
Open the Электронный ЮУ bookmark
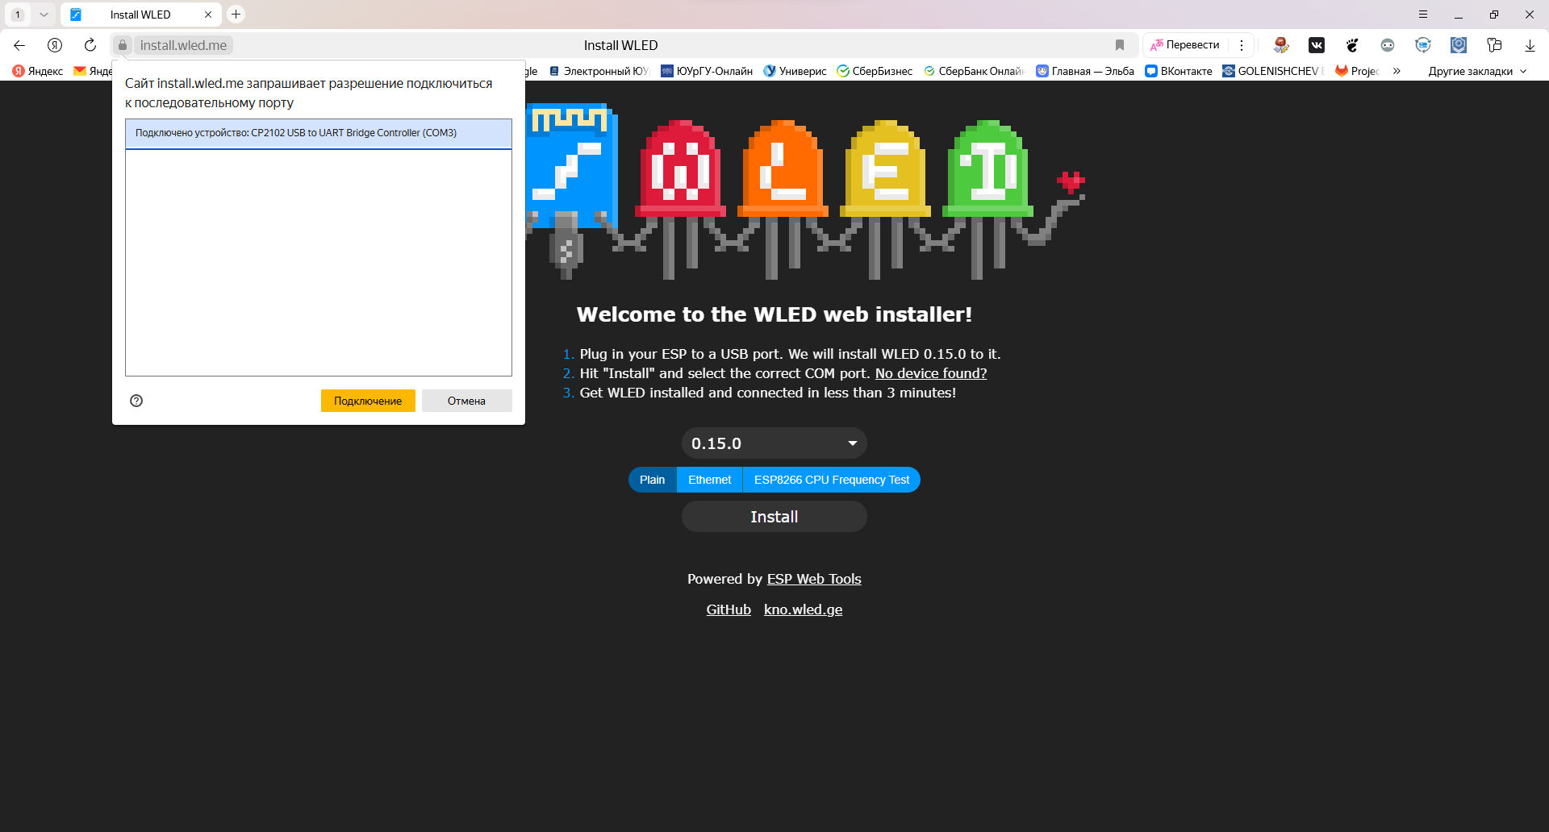click(x=599, y=71)
